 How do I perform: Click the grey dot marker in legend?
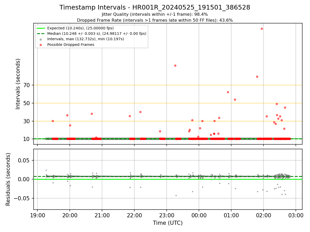(x=41, y=39)
